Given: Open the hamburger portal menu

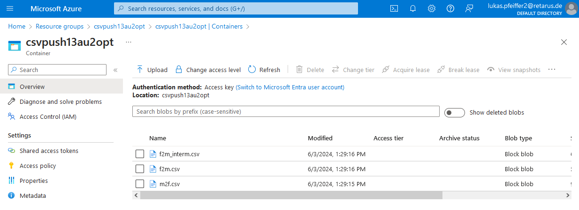Looking at the screenshot, I should (x=10, y=8).
